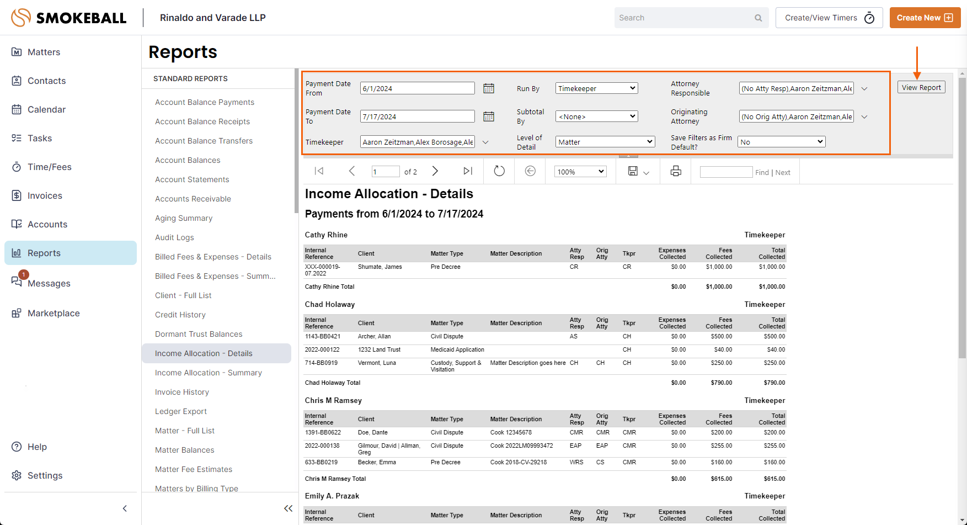Print the report using printer icon
The height and width of the screenshot is (525, 967).
coord(676,171)
